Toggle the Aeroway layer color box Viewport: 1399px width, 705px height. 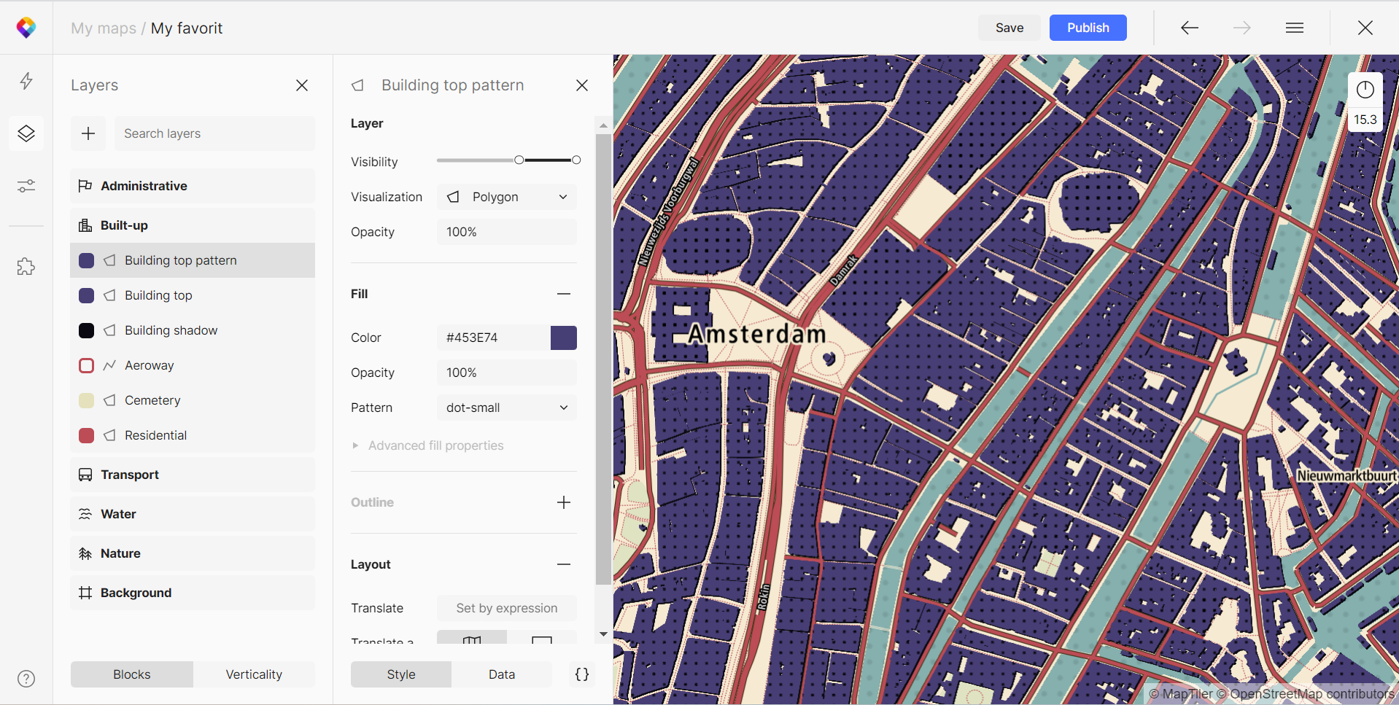coord(86,365)
